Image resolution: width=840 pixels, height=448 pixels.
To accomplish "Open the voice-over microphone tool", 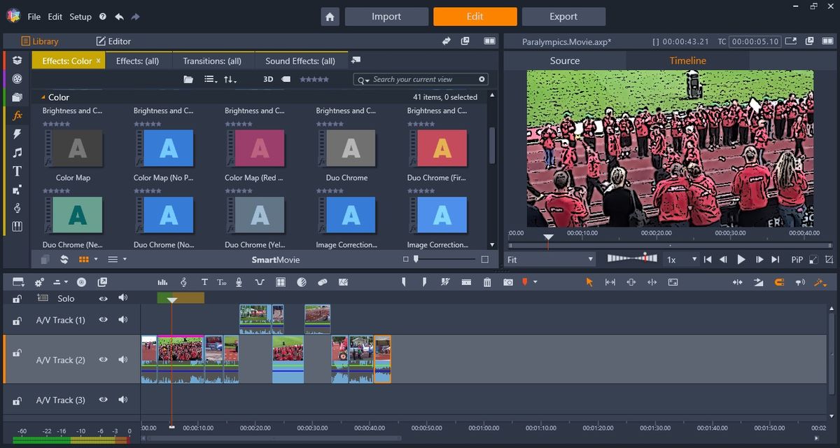I will (239, 281).
